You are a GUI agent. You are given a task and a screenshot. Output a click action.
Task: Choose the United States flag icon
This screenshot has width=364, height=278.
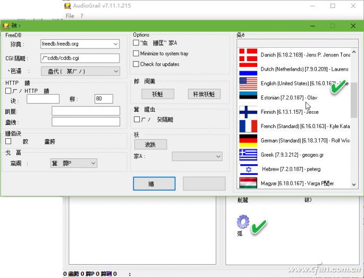coord(248,83)
